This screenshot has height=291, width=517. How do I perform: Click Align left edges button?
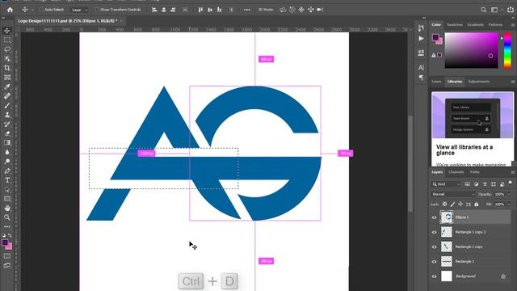(x=154, y=10)
